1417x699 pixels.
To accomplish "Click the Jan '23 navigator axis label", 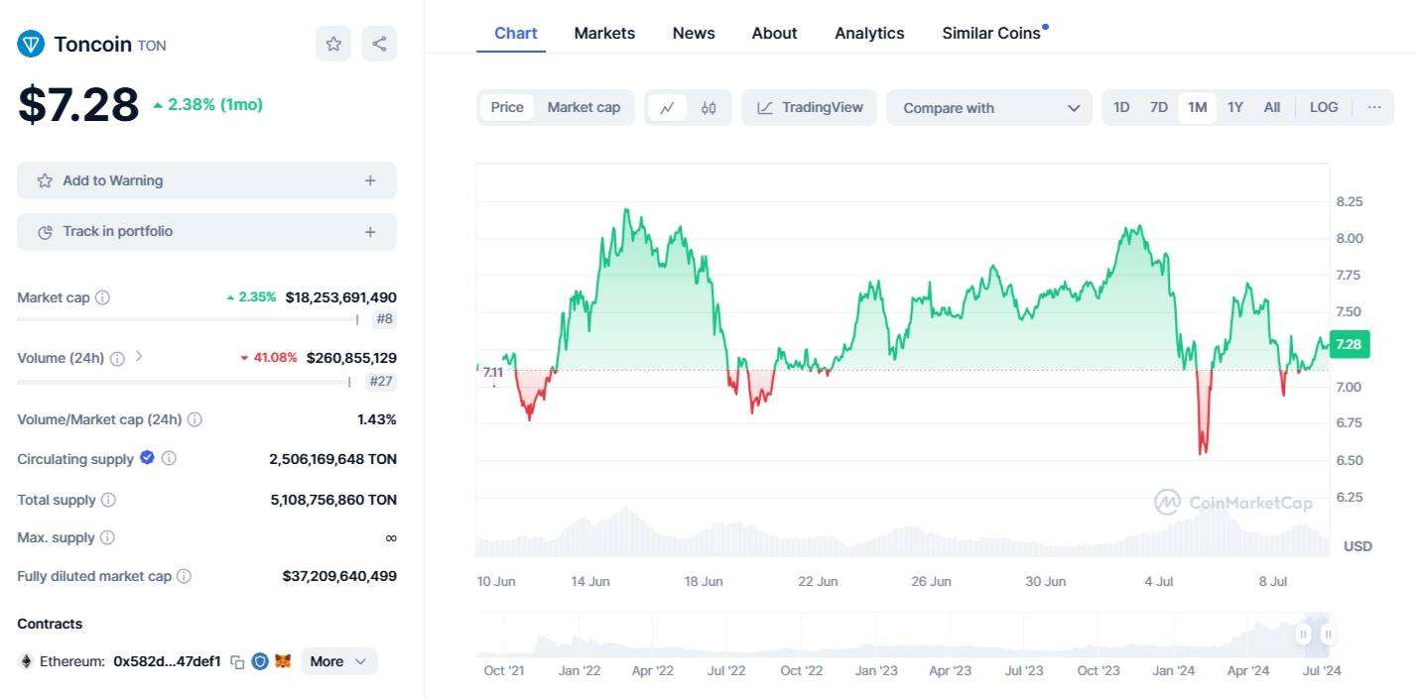I will 876,671.
